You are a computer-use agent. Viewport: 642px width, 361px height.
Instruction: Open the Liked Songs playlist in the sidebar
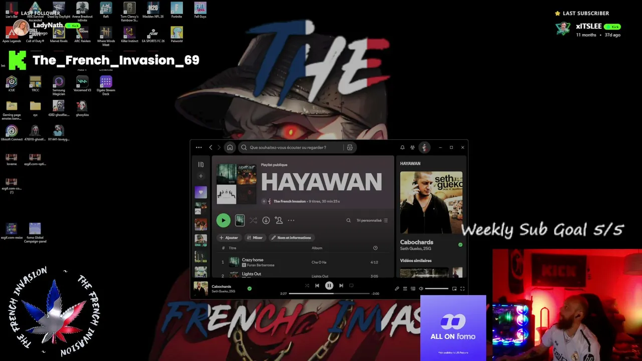[201, 192]
